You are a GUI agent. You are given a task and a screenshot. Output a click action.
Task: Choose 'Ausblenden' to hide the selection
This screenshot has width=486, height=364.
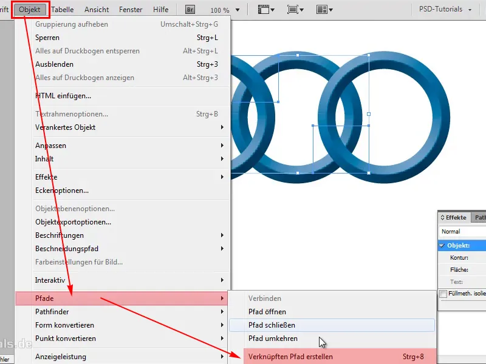pos(55,64)
